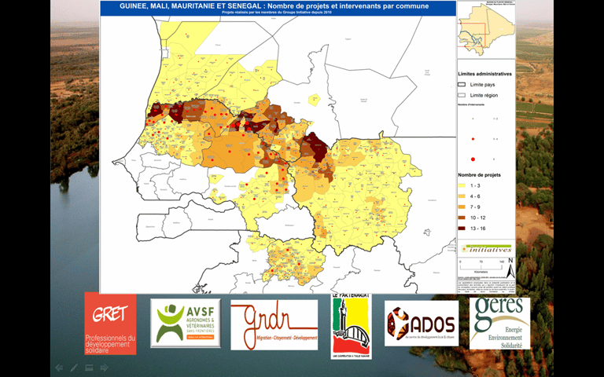This screenshot has height=377, width=604.
Task: Click the 4 - 6 projects color swatch
Action: click(462, 196)
